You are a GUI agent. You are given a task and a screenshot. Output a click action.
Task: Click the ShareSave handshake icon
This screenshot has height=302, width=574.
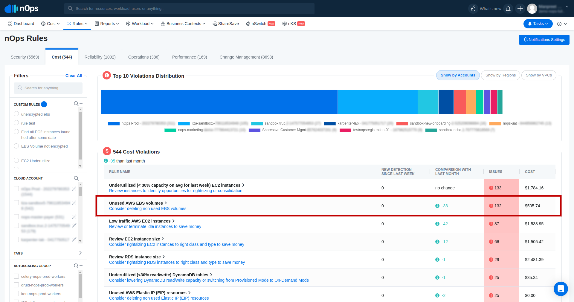point(215,24)
